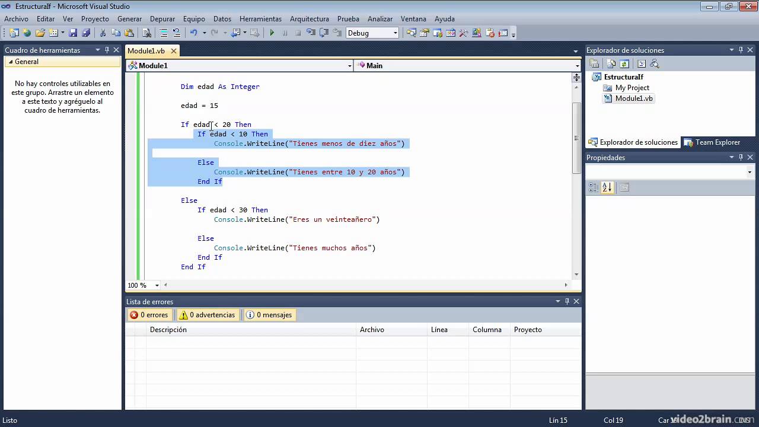Click the Show All Files icon in Solution Explorer
Viewport: 759px width, 427px height.
coord(610,64)
